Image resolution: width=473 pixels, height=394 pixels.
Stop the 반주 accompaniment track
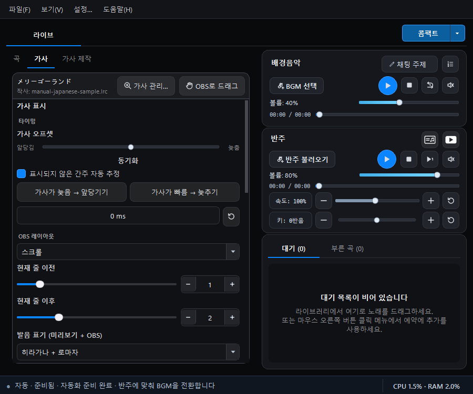[409, 159]
